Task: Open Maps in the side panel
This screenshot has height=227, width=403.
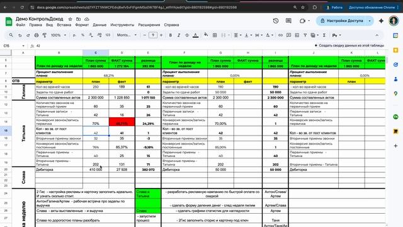Action: [x=395, y=94]
